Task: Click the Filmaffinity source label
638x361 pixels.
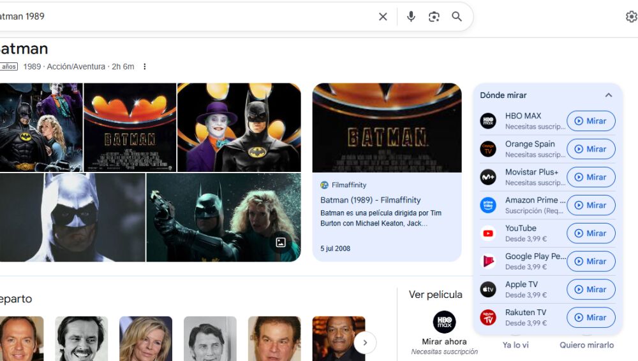Action: (349, 185)
